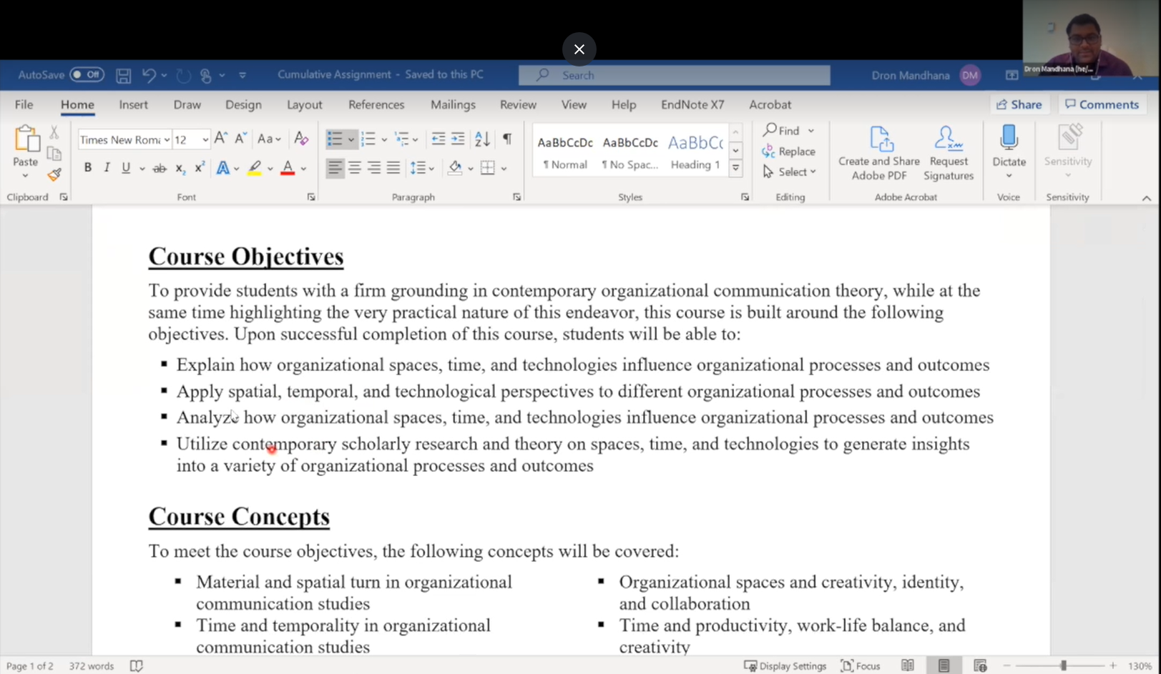Click the Save icon in title bar
This screenshot has height=674, width=1161.
click(x=124, y=75)
